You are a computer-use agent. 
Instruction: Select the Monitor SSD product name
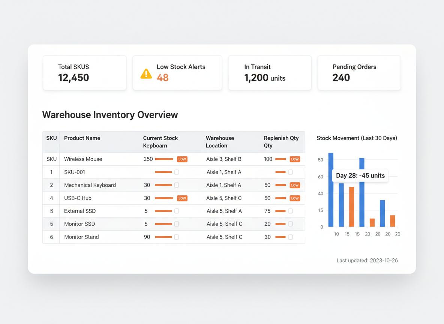79,224
